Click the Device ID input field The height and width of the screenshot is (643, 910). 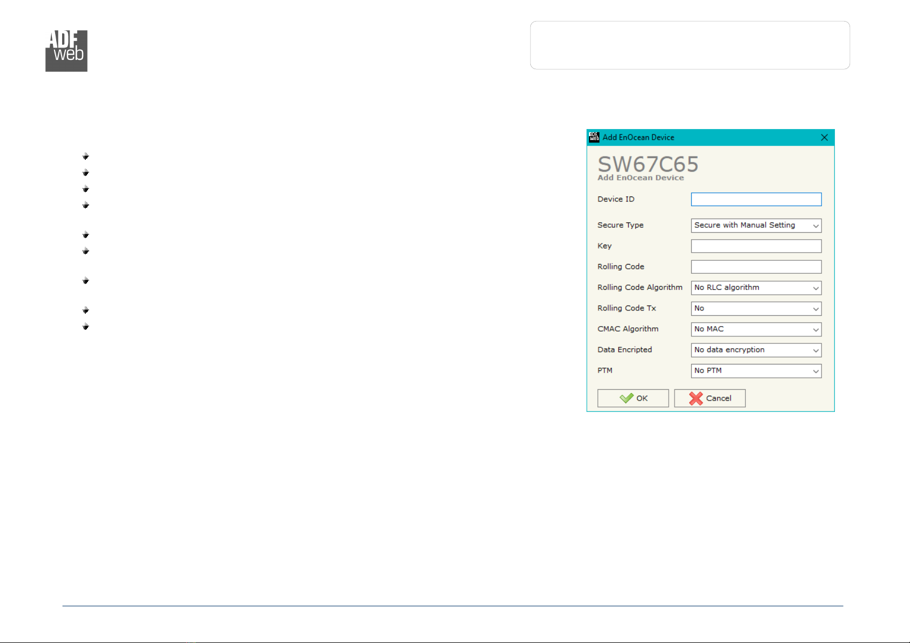click(756, 199)
